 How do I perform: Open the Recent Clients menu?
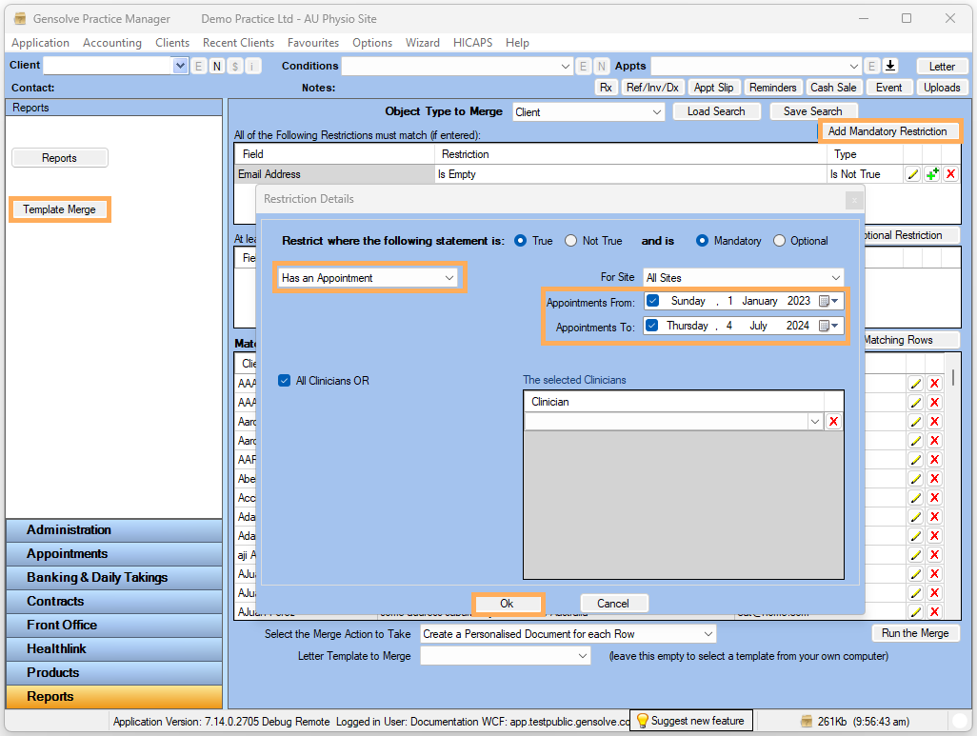point(239,43)
